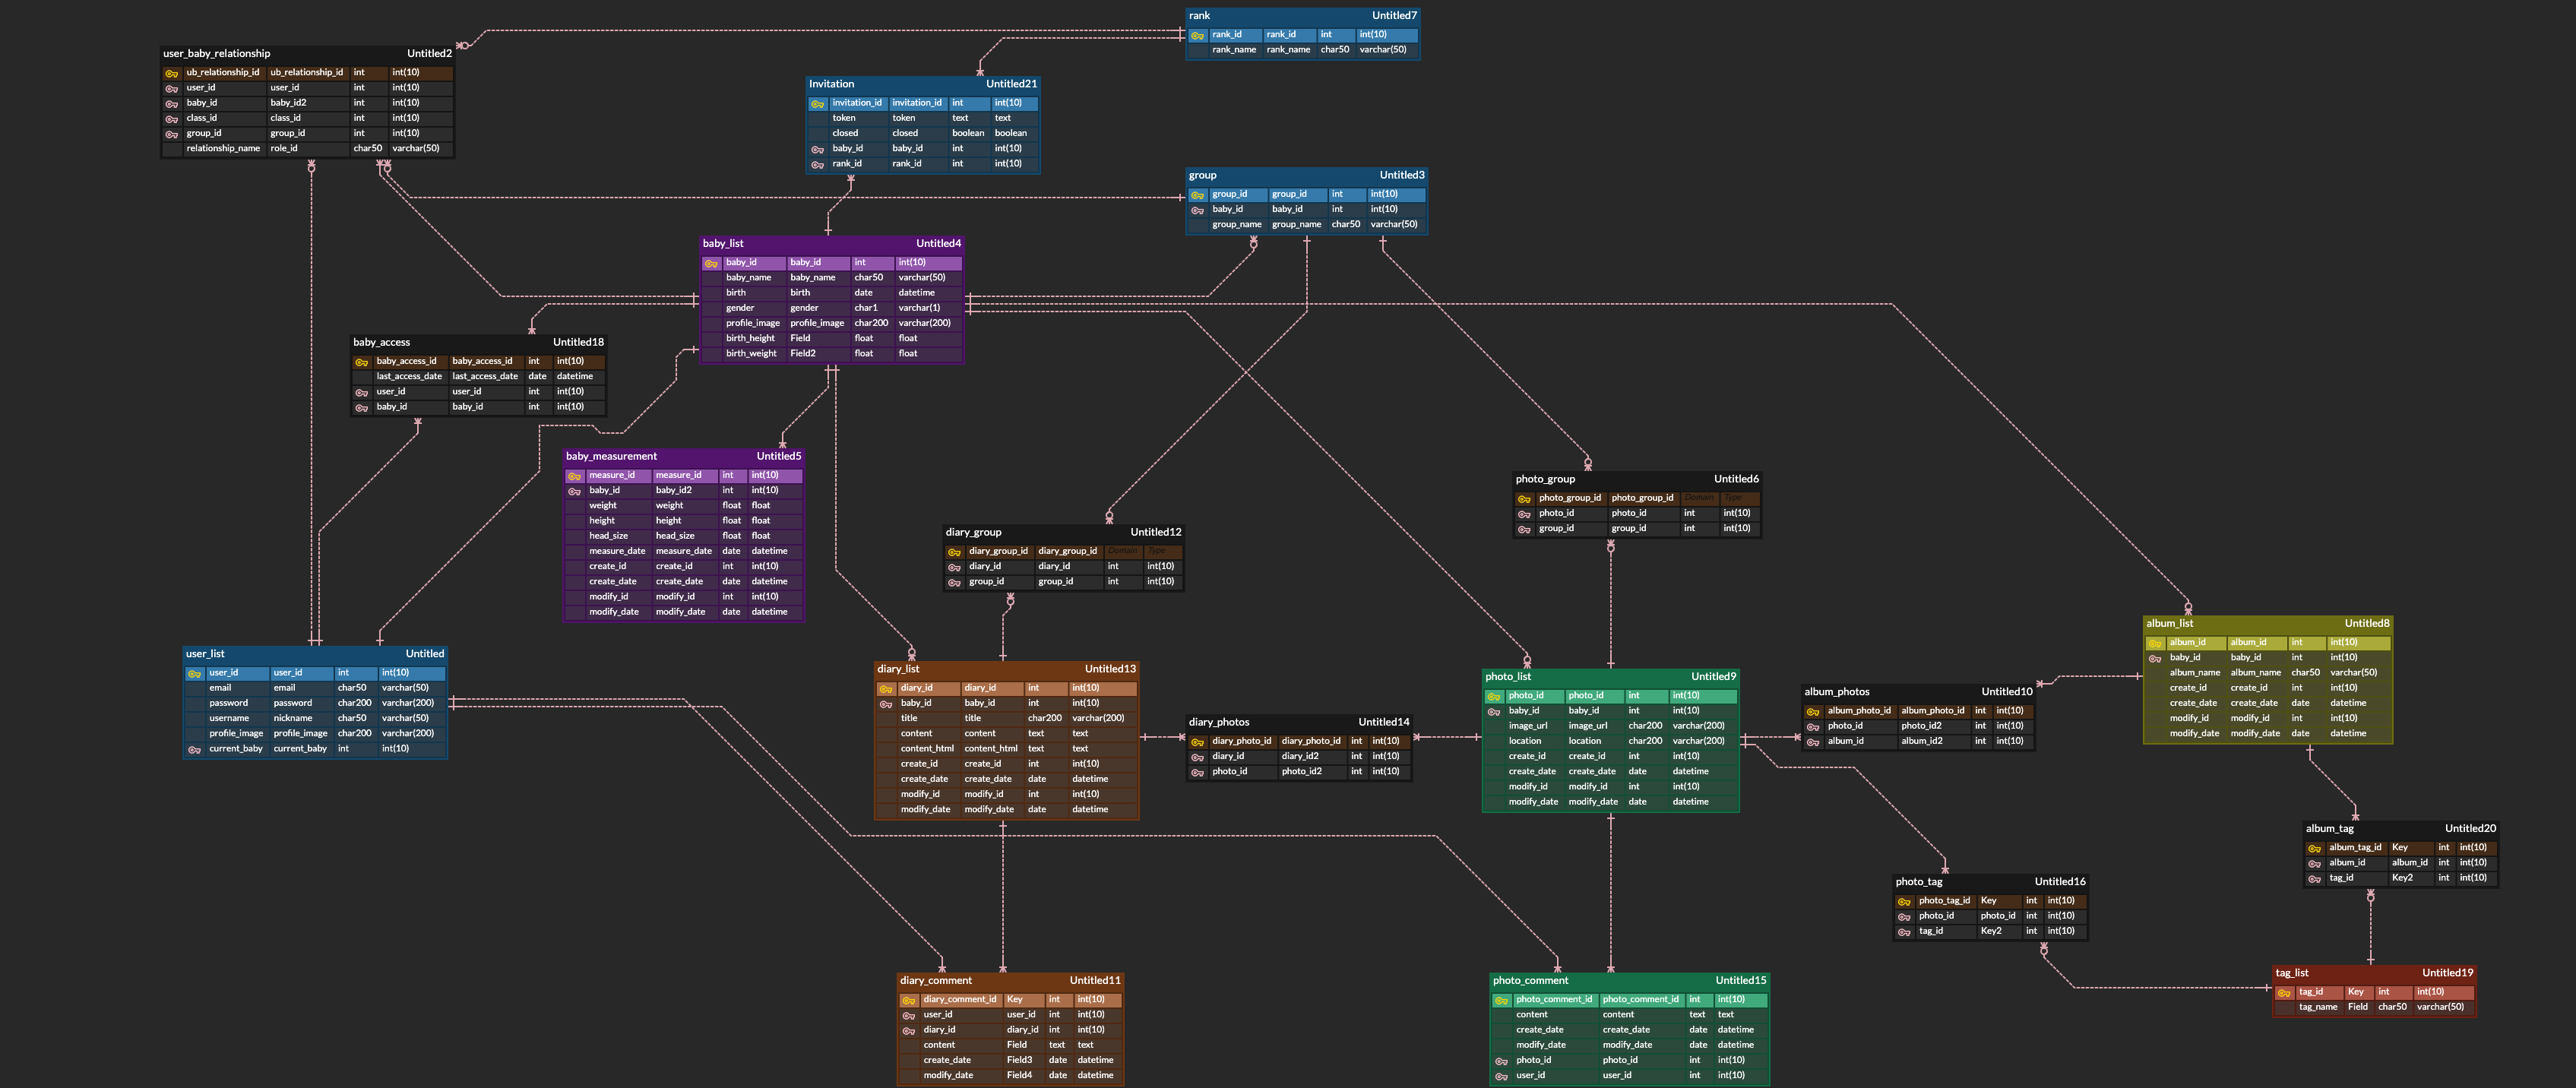This screenshot has height=1088, width=2576.
Task: Click the baby_list table title
Action: 723,243
